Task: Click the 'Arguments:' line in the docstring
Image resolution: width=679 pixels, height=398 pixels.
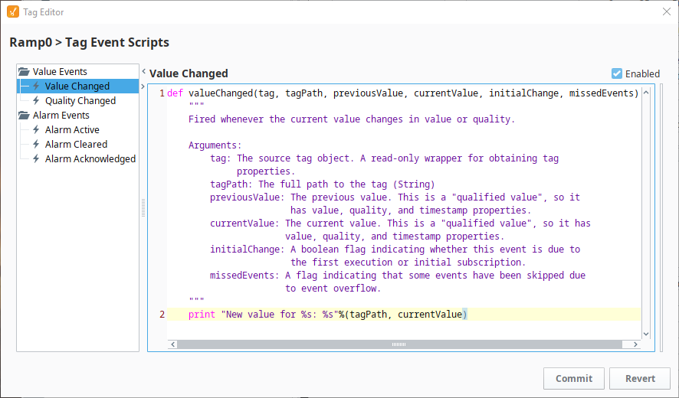Action: pyautogui.click(x=215, y=145)
